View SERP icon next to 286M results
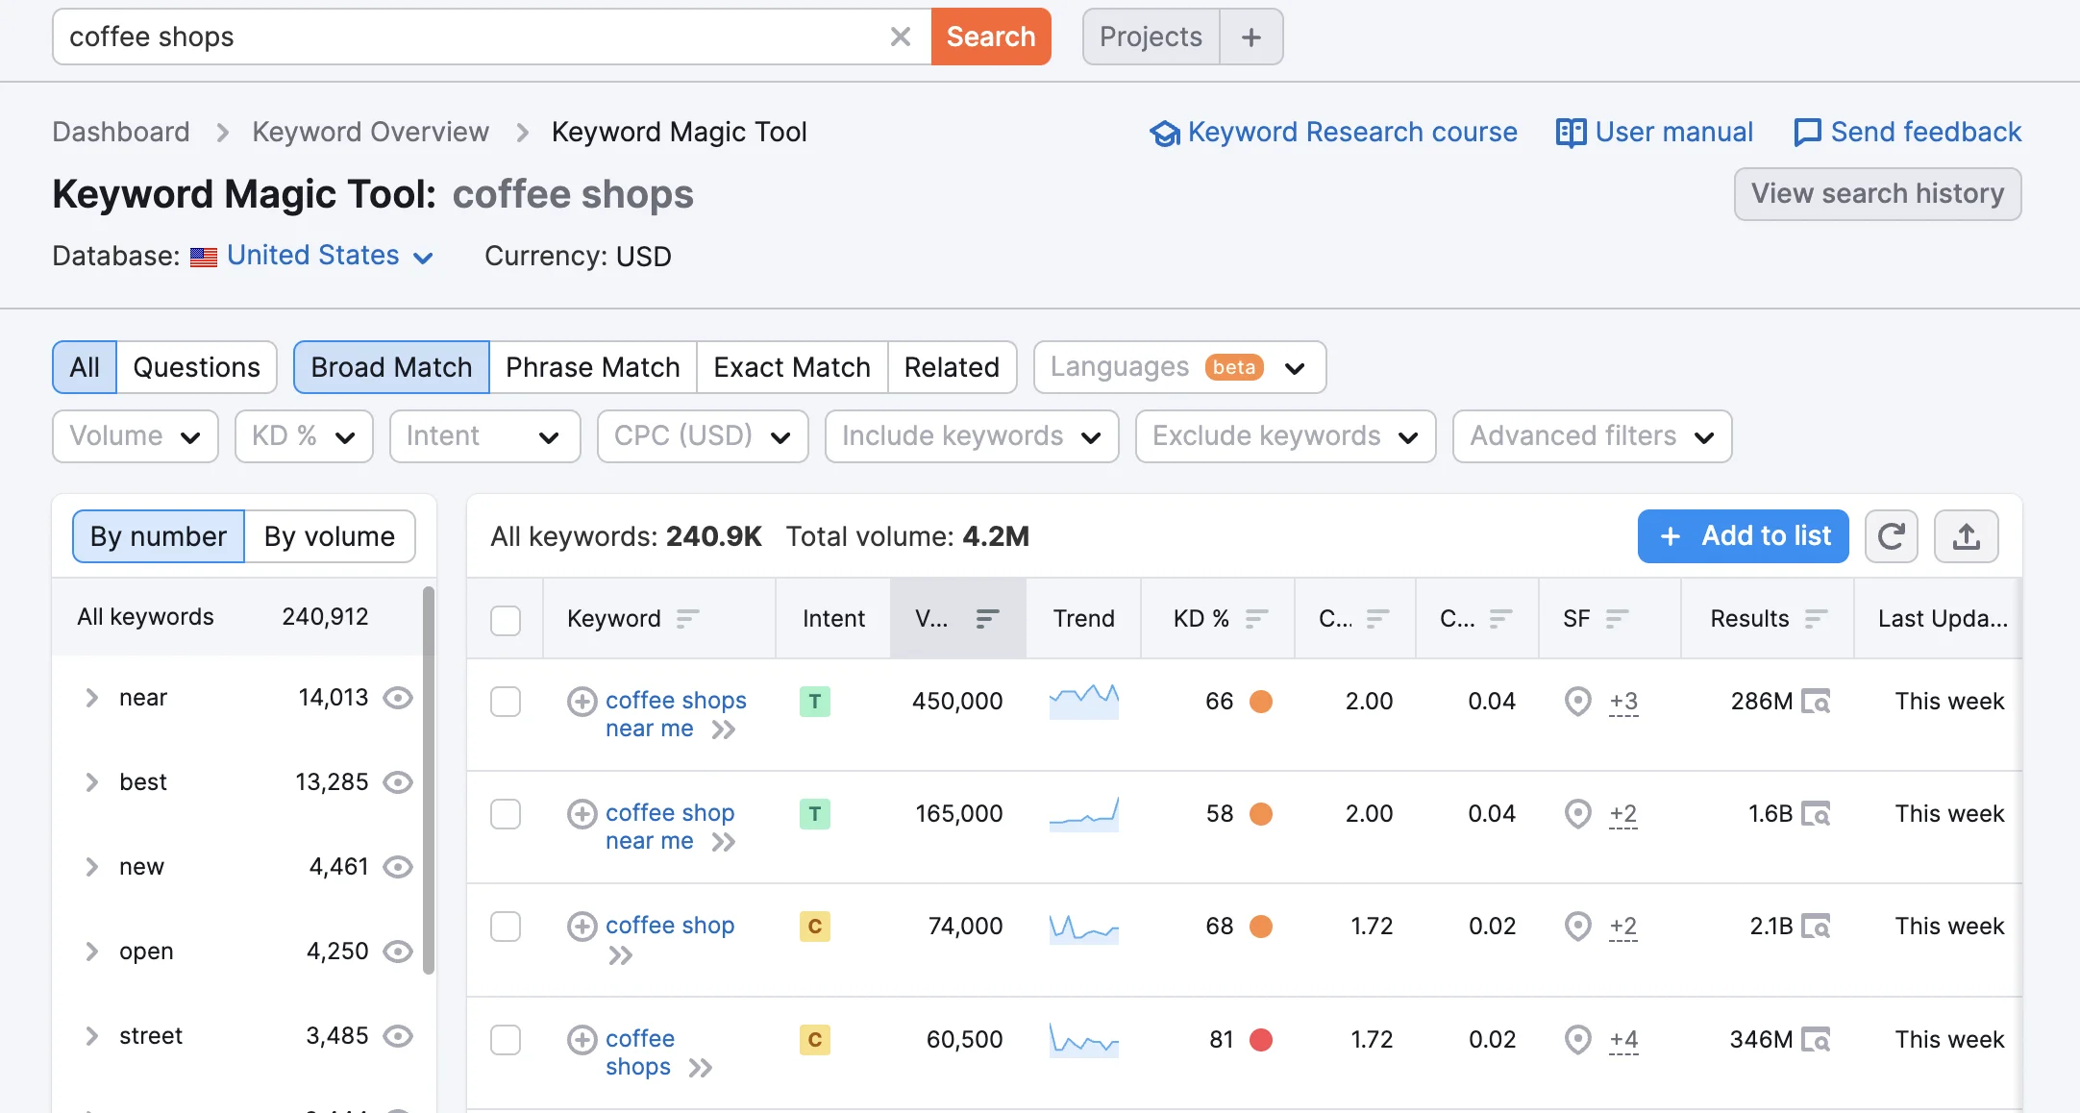 point(1816,702)
